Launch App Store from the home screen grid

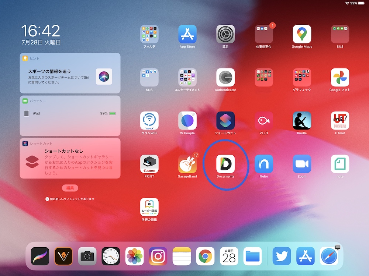pyautogui.click(x=187, y=34)
